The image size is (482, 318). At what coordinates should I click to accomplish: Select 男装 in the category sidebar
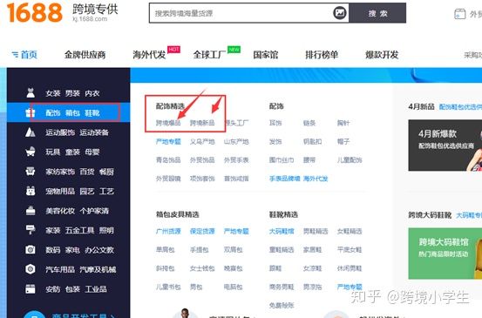pos(72,93)
